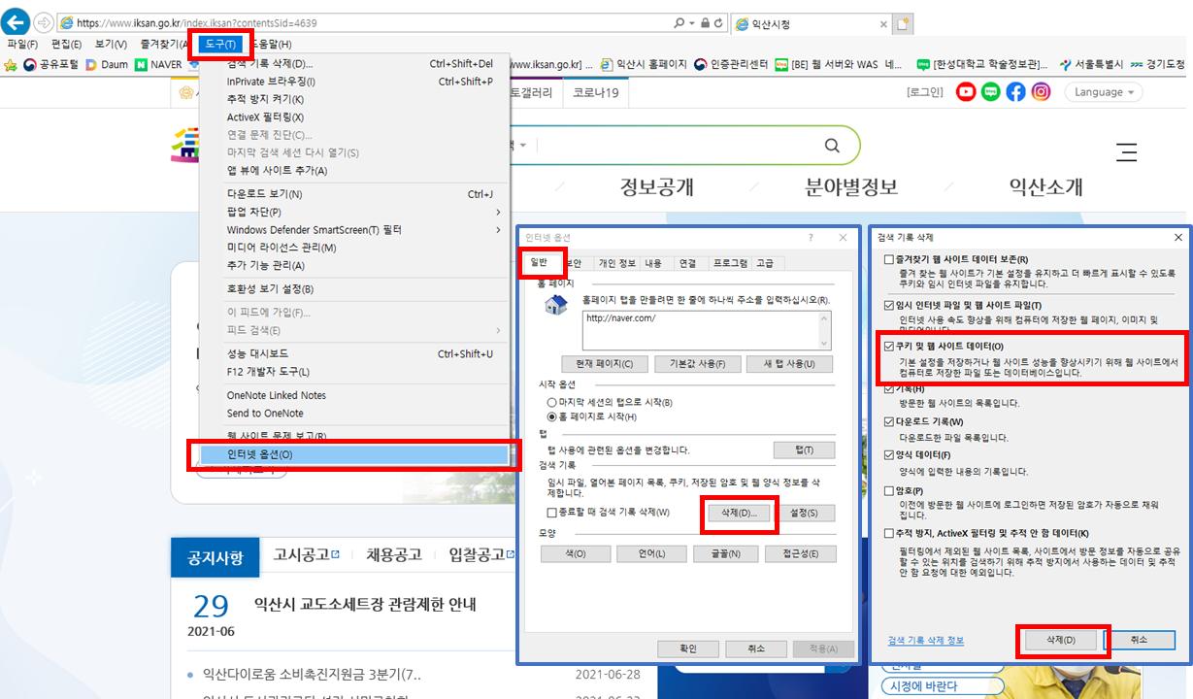Toggle 즐겨찾기 웹 사이트 데이터 보존 checkbox
The height and width of the screenshot is (699, 1193).
889,260
